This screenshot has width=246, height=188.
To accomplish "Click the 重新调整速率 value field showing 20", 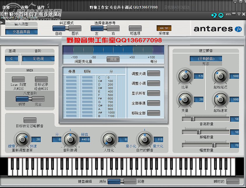I will click(x=36, y=140).
